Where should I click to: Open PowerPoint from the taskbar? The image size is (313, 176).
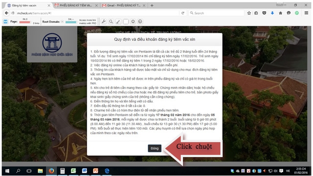tap(96, 171)
